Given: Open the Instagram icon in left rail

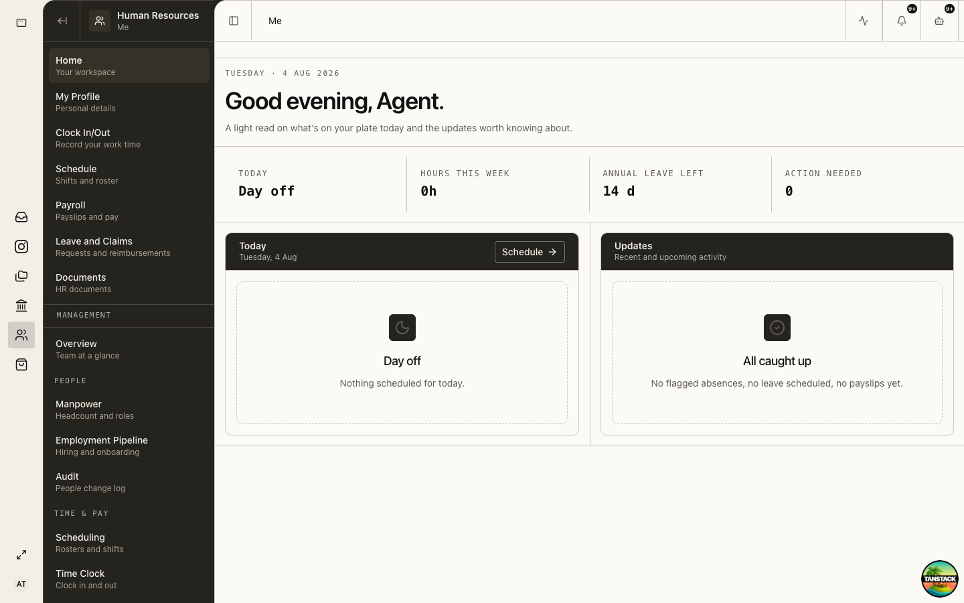Looking at the screenshot, I should (x=21, y=247).
